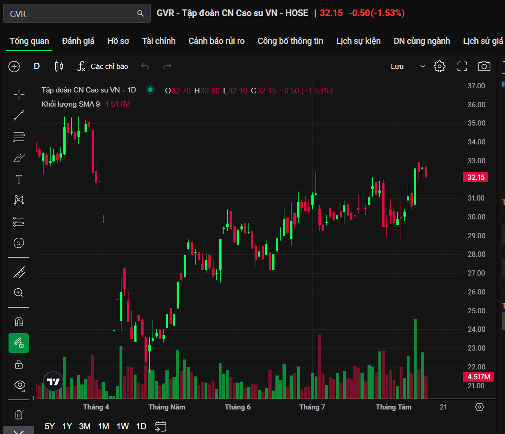Open the emoji icons tool
505x434 pixels.
click(x=19, y=243)
